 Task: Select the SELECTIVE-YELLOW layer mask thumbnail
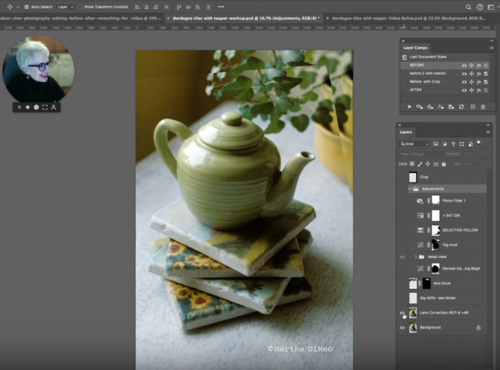click(x=436, y=230)
